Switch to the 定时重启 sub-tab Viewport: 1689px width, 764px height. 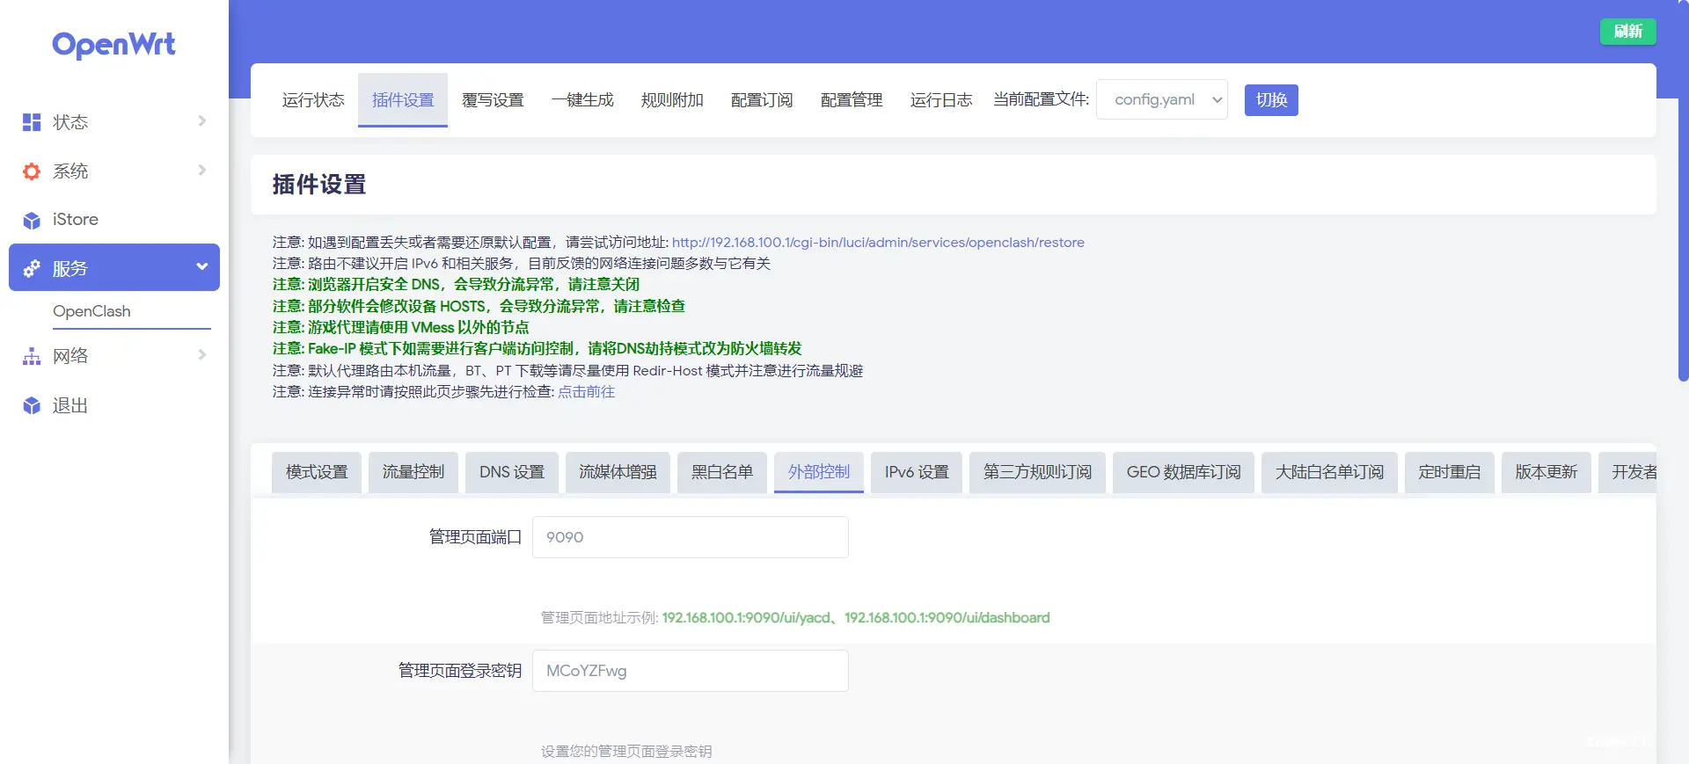(1450, 472)
